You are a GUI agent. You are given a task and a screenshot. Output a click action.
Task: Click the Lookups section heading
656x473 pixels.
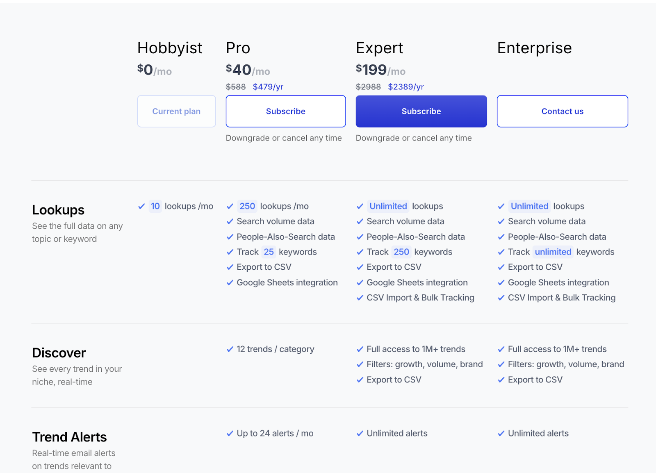pyautogui.click(x=58, y=210)
